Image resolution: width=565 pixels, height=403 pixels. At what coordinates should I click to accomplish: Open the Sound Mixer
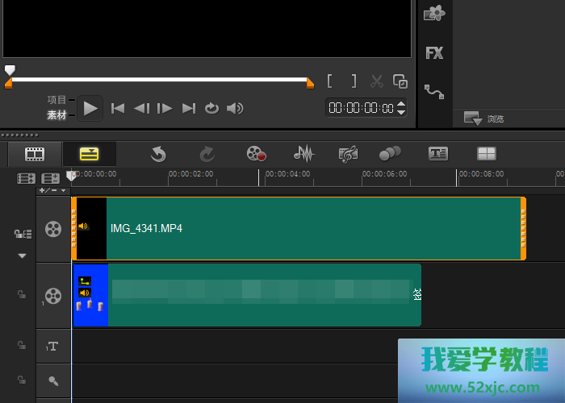pos(303,153)
